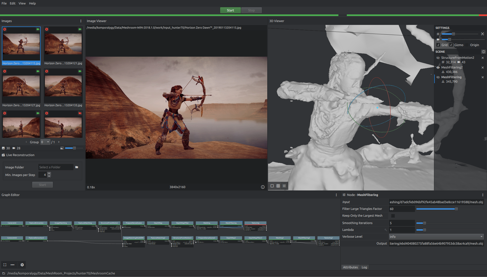
Task: Click the red camera icon on sixth thumbnail
Action: [x=80, y=113]
